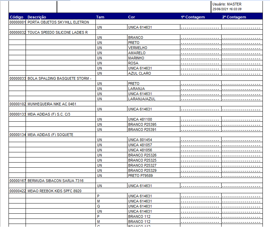Select PORTA OBJETOS SKYHILL ELETRON description
This screenshot has height=227, width=270.
58,22
